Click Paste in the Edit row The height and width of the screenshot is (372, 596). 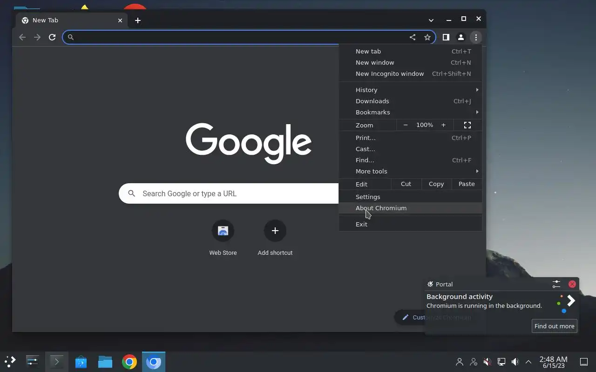[467, 184]
